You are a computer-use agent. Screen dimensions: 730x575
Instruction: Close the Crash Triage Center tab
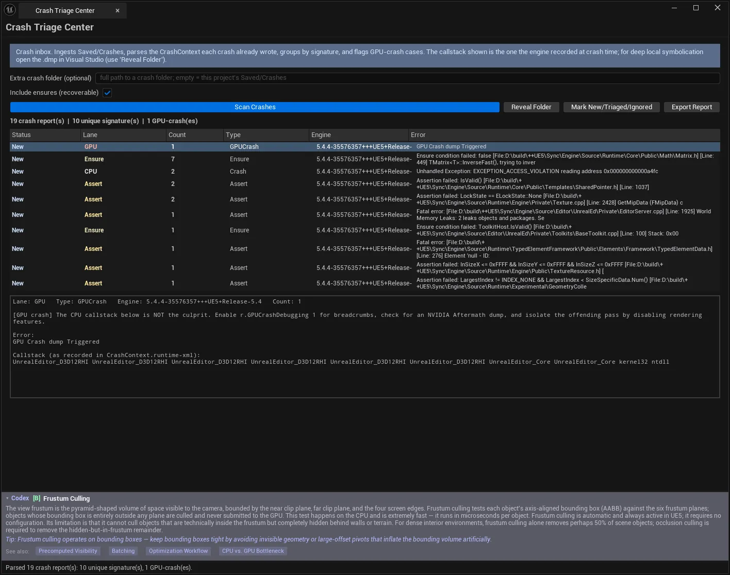(x=118, y=11)
